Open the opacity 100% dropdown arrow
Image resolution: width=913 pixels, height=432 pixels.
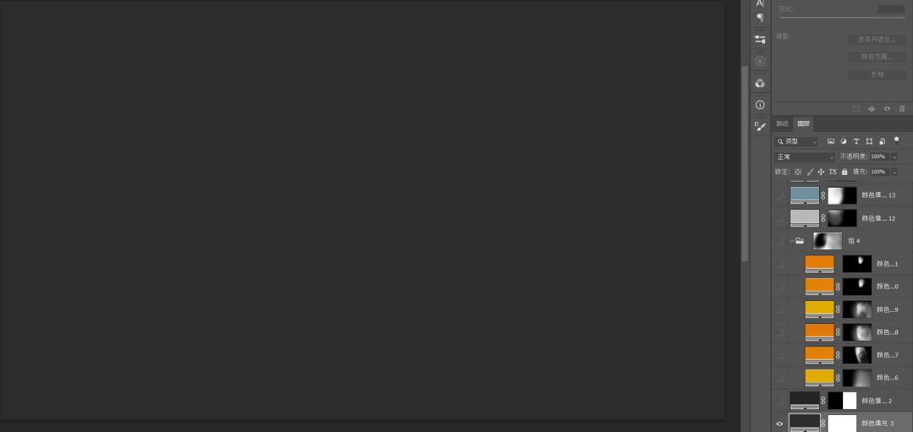tap(894, 157)
